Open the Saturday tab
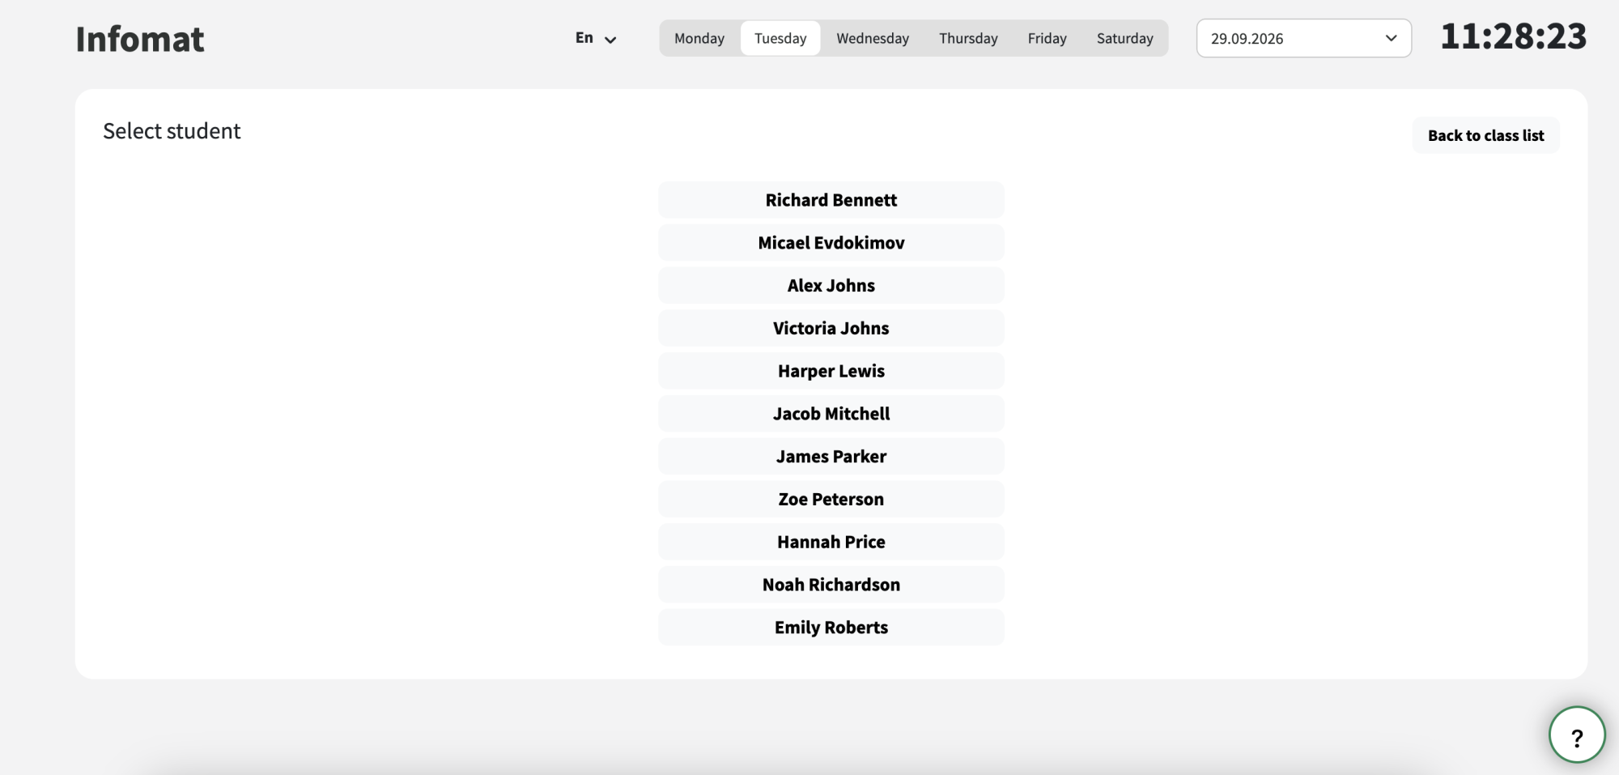The image size is (1619, 775). [x=1124, y=38]
